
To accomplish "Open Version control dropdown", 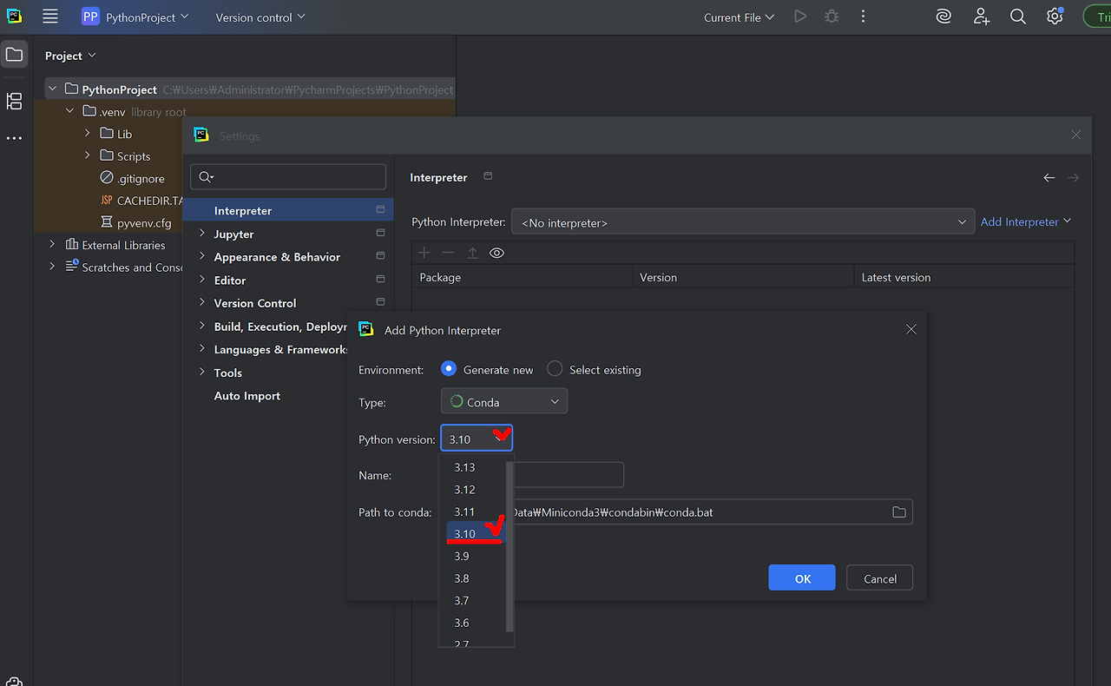I will pyautogui.click(x=260, y=16).
